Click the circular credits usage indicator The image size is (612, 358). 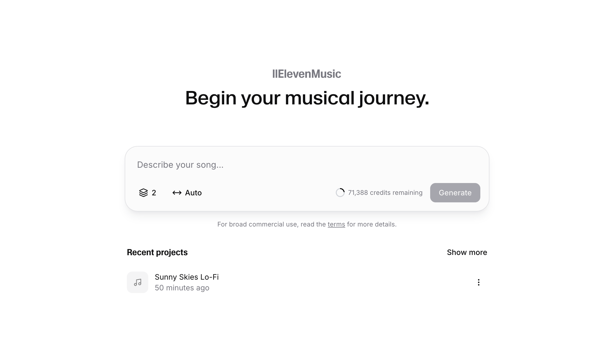click(340, 193)
